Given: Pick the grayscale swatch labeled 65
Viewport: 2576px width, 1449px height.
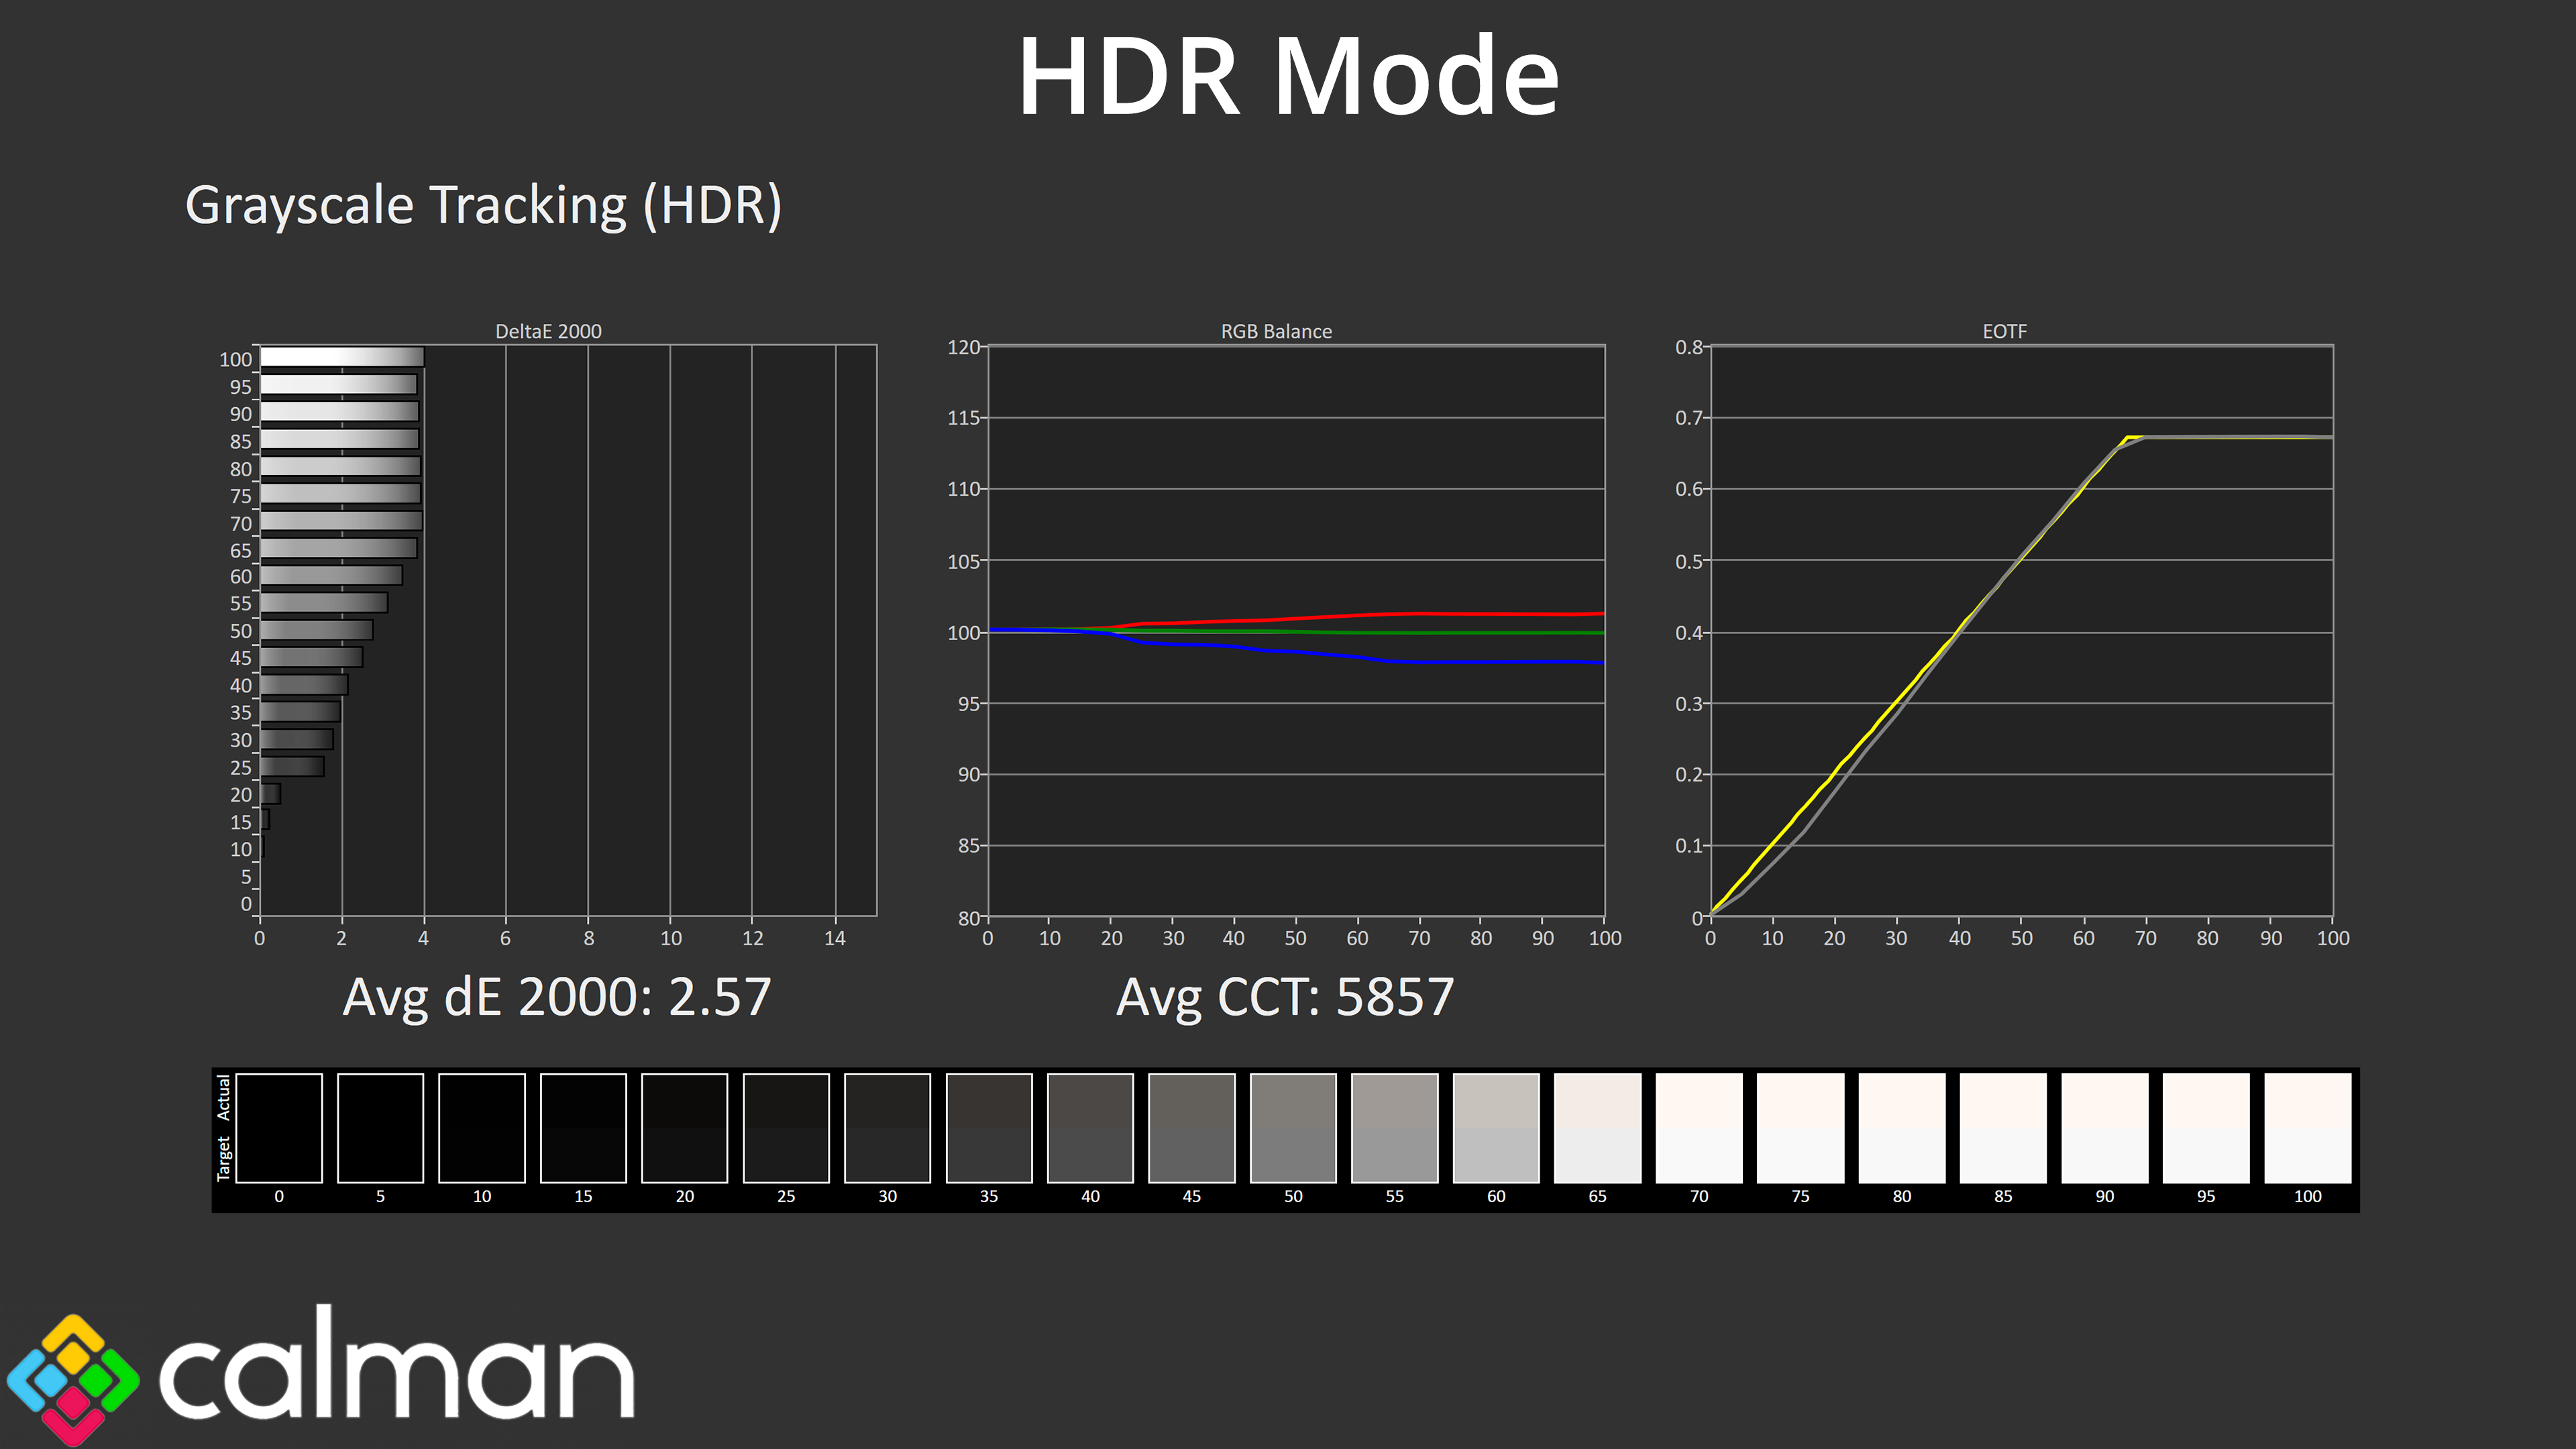Looking at the screenshot, I should (1597, 1127).
